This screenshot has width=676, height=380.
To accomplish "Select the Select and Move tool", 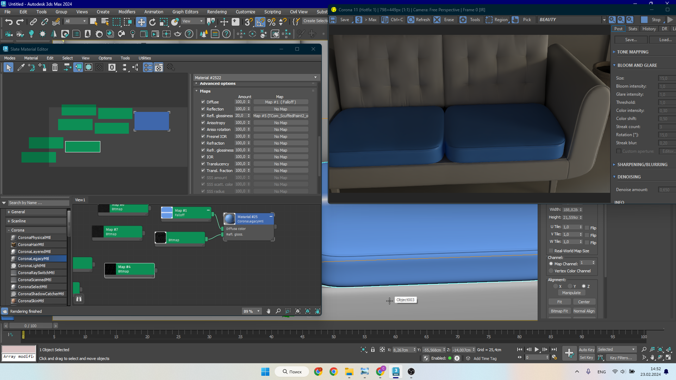I will 142,22.
